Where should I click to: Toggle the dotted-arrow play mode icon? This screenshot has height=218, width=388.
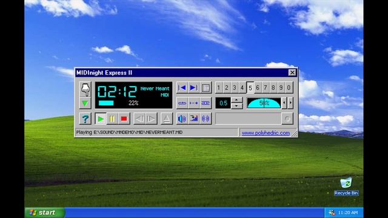193,103
